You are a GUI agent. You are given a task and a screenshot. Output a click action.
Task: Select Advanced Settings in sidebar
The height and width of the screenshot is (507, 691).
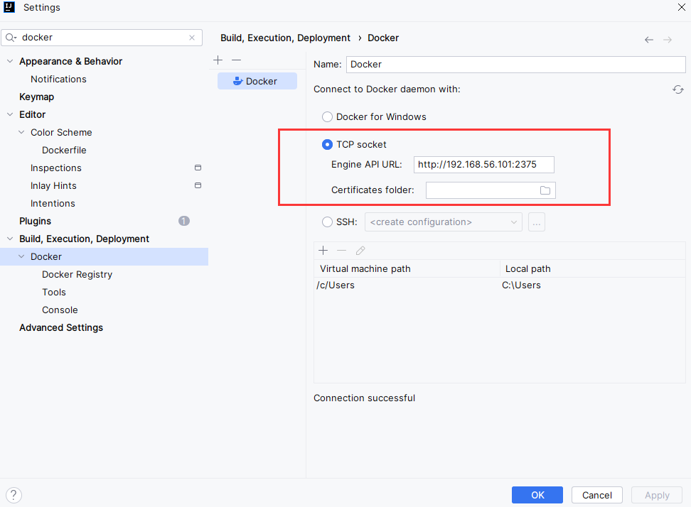61,328
